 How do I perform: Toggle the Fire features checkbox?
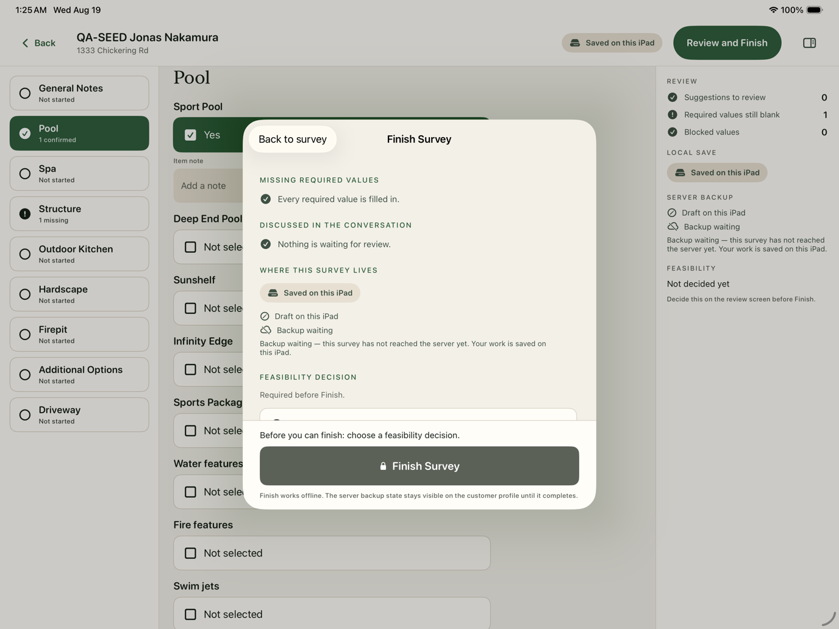point(190,553)
